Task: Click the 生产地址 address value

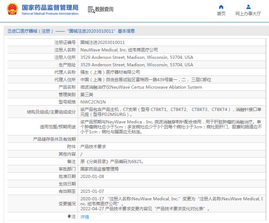Action: 137,65
